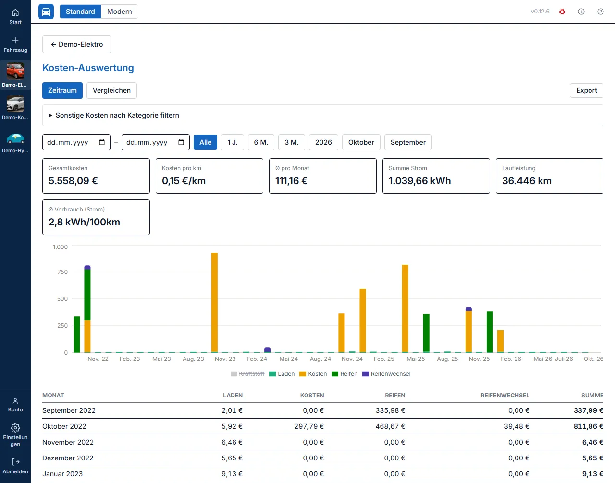Switch to Standard view mode
The width and height of the screenshot is (615, 483).
[x=80, y=12]
